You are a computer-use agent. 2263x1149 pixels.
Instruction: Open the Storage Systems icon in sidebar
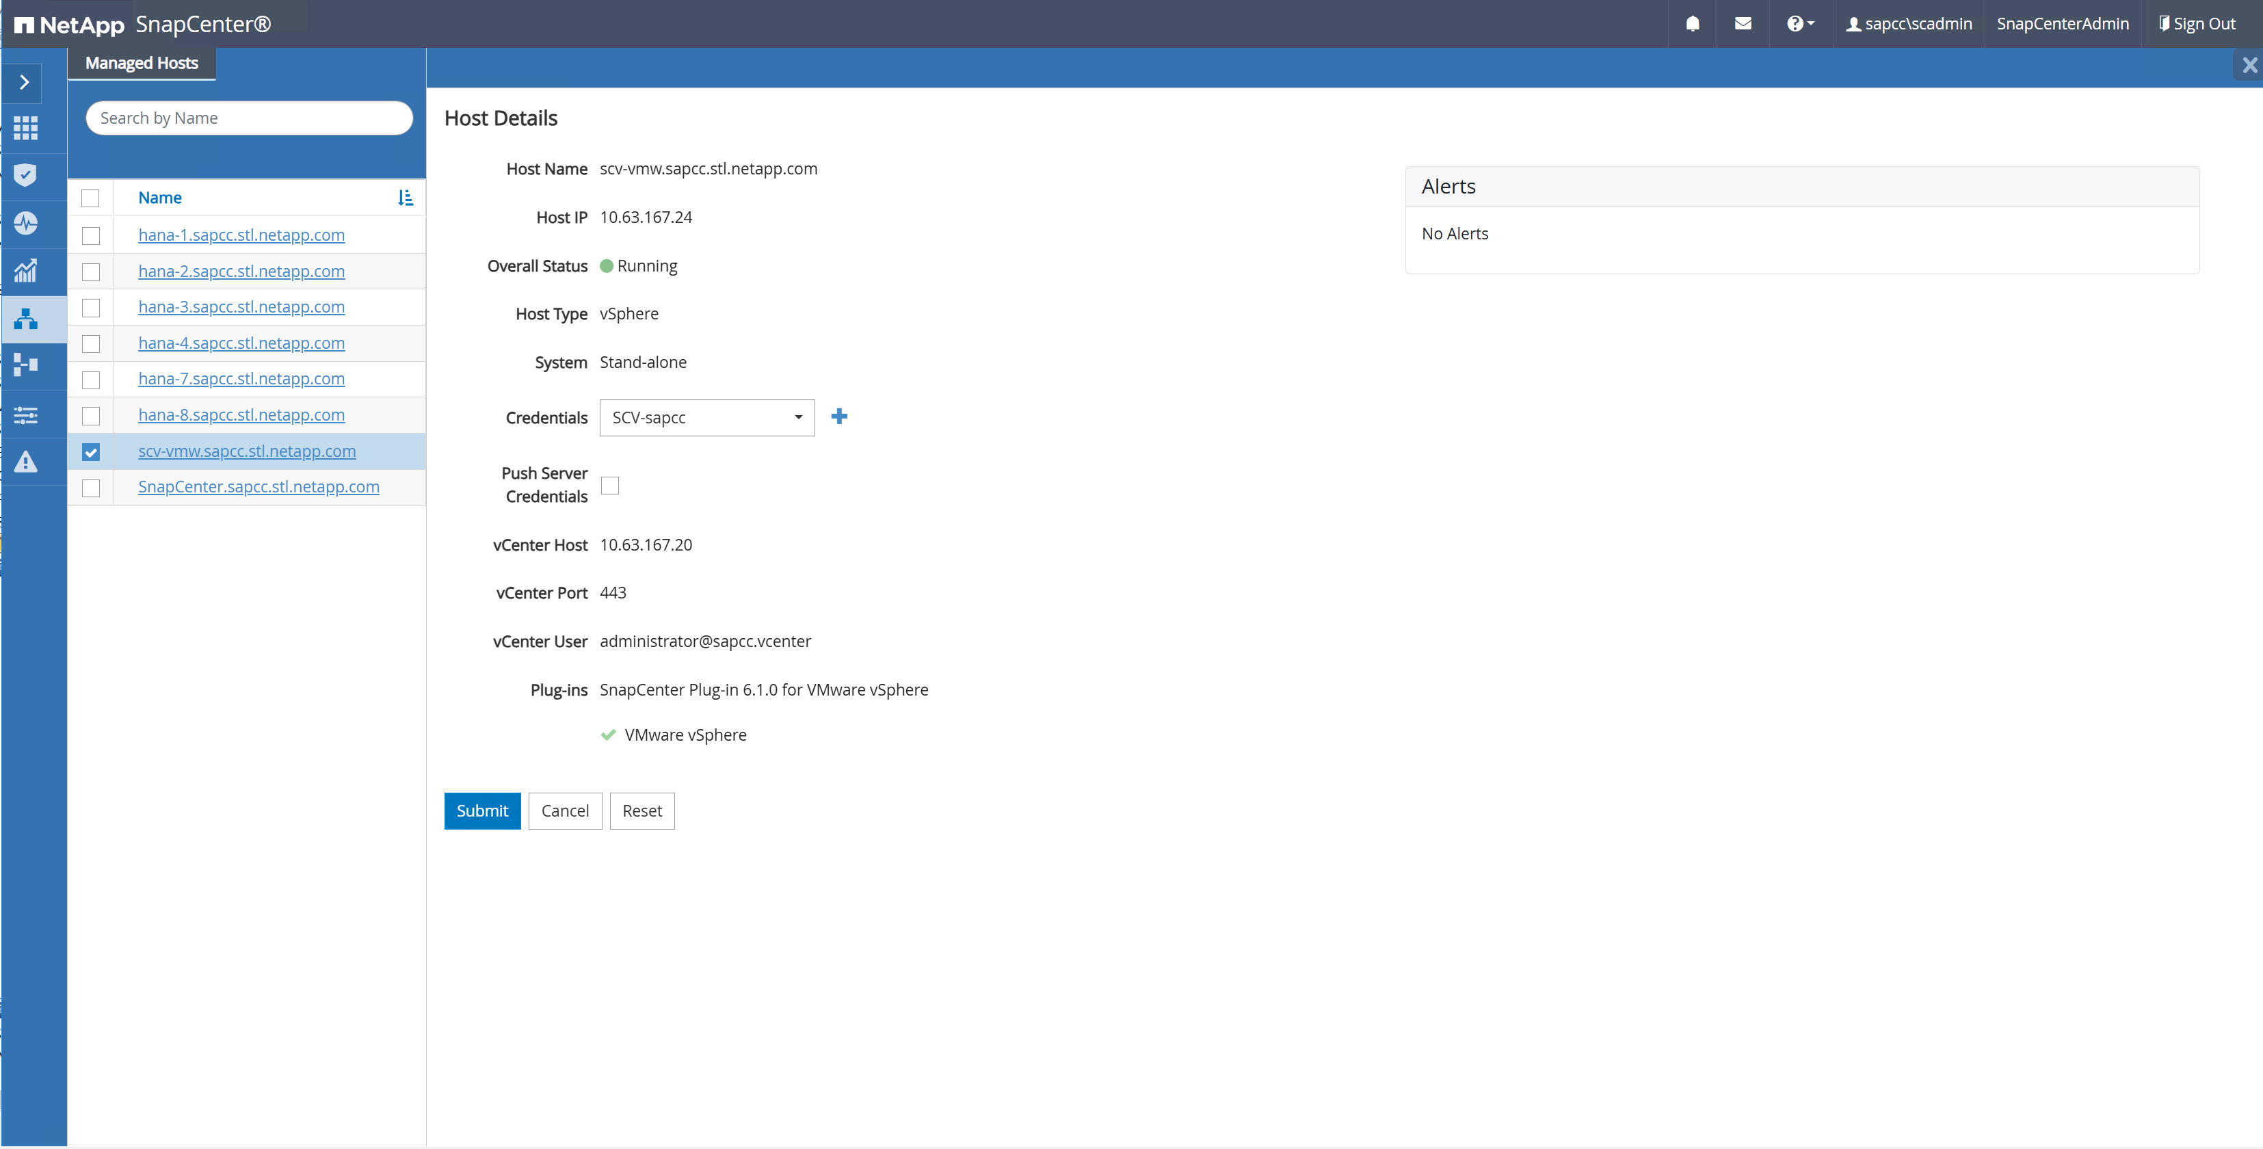25,365
